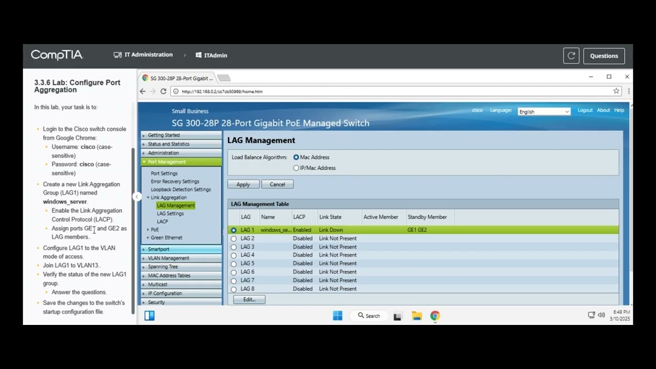Select the LAG 4 radio button
The width and height of the screenshot is (656, 369).
(x=234, y=255)
